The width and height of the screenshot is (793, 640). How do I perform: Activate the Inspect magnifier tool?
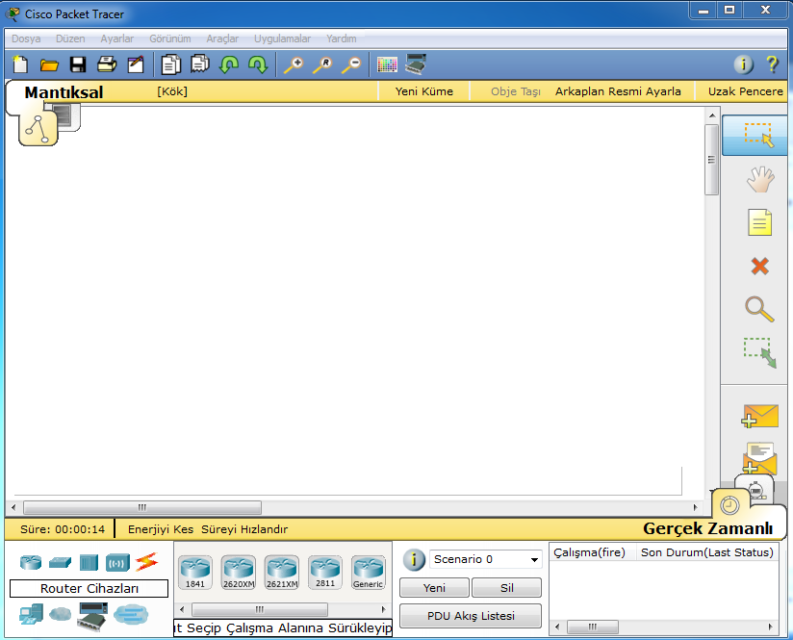[759, 309]
